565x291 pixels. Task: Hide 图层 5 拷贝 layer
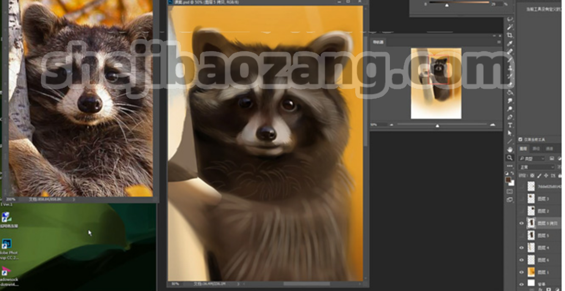pos(521,223)
